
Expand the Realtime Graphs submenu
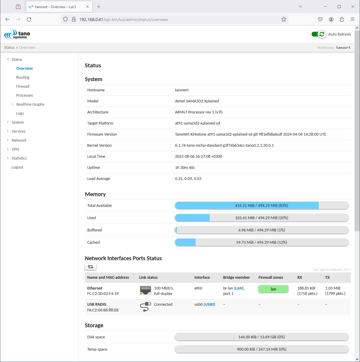[x=13, y=104]
